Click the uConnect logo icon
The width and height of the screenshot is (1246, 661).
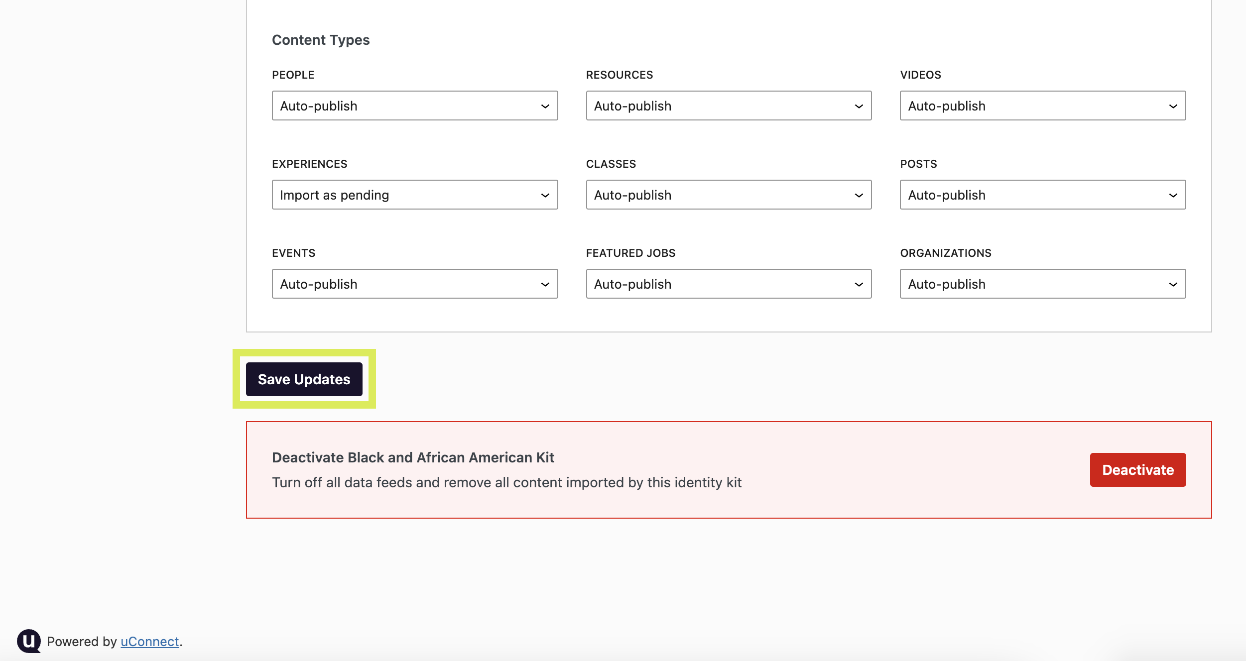pyautogui.click(x=29, y=641)
